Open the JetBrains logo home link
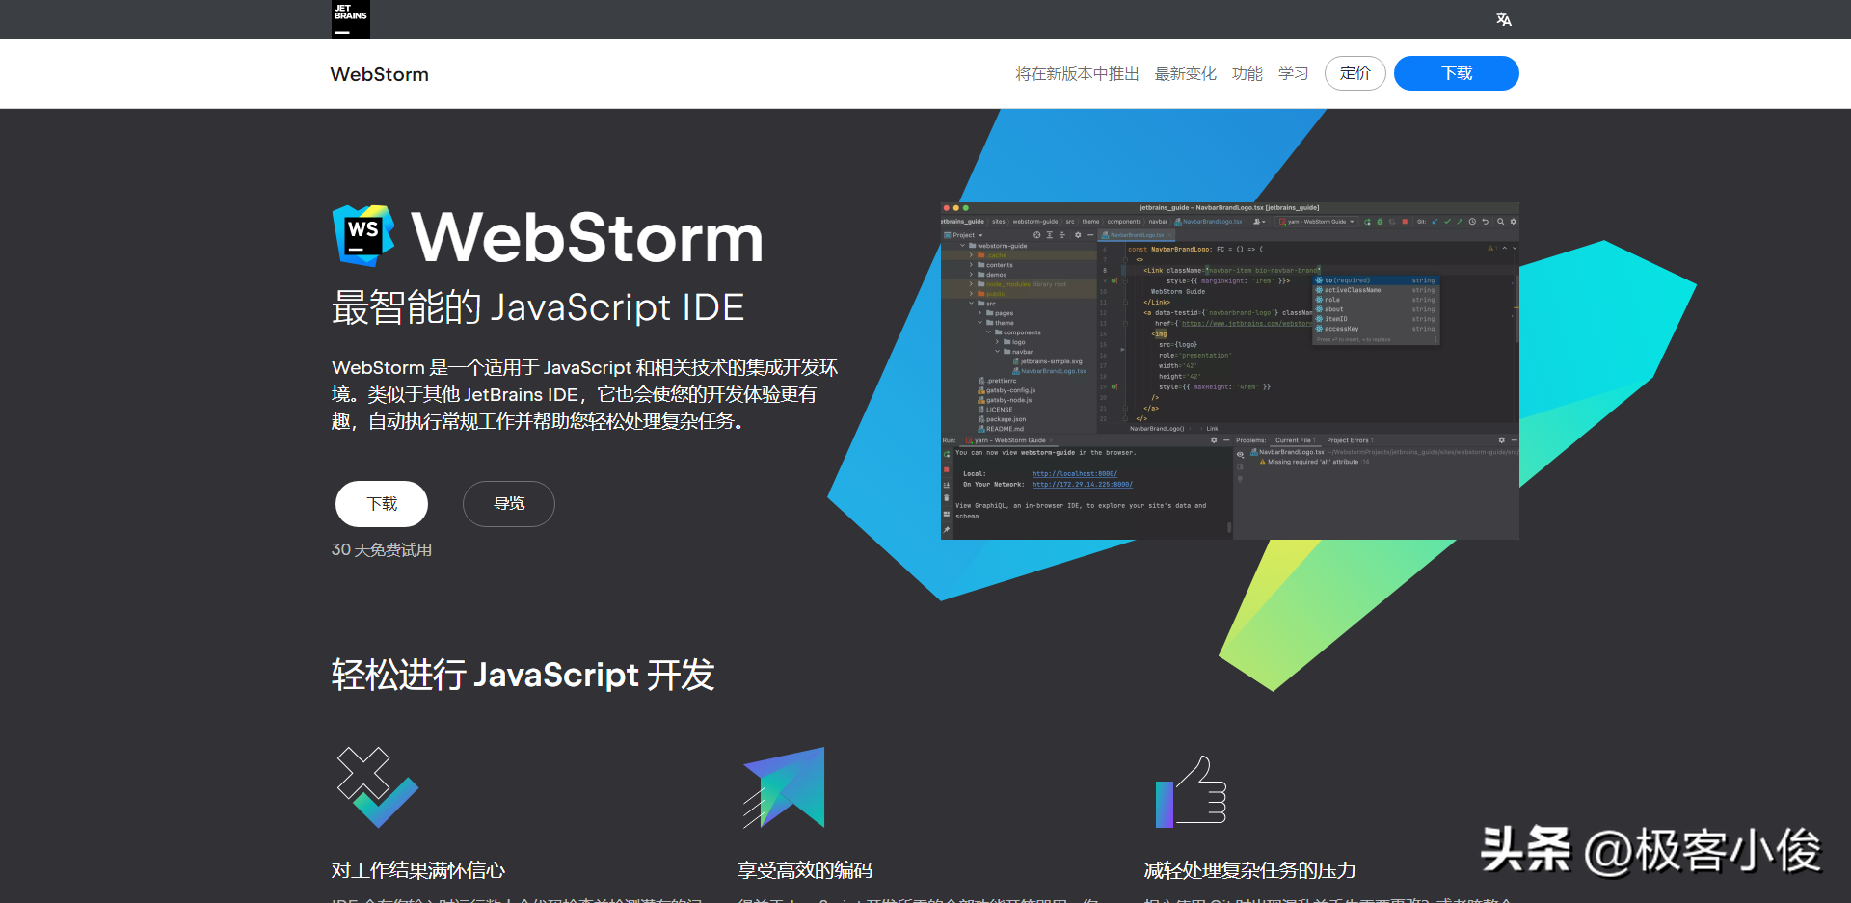1851x903 pixels. tap(351, 18)
